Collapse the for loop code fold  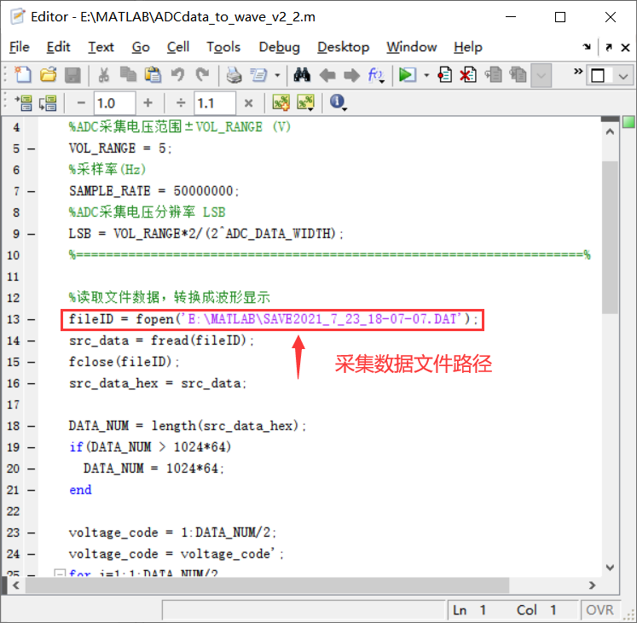tap(59, 574)
